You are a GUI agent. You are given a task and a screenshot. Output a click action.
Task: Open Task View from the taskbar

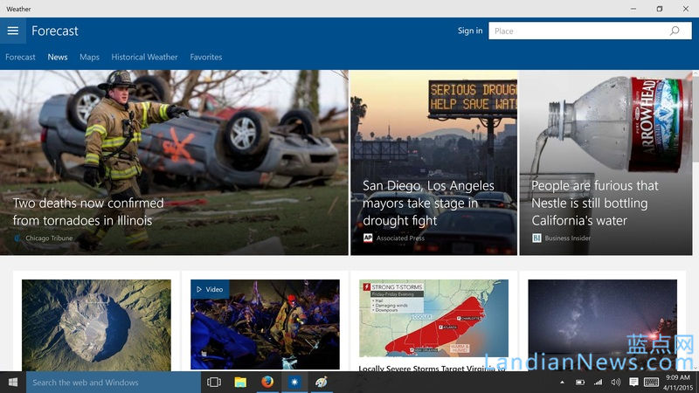pyautogui.click(x=214, y=383)
